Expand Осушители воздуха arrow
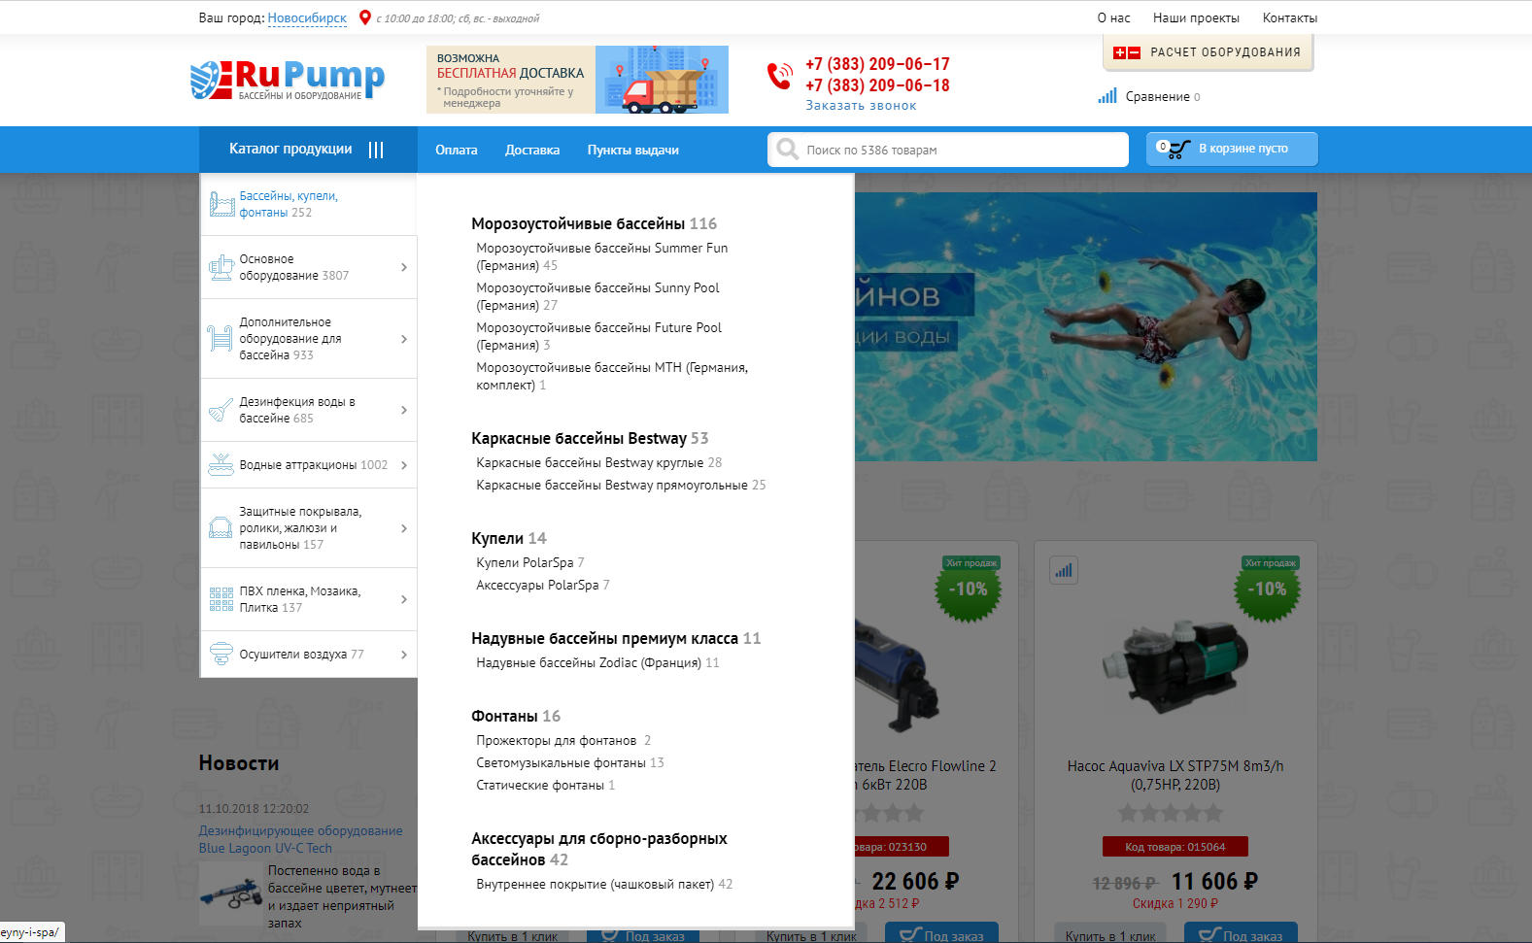 coord(404,655)
